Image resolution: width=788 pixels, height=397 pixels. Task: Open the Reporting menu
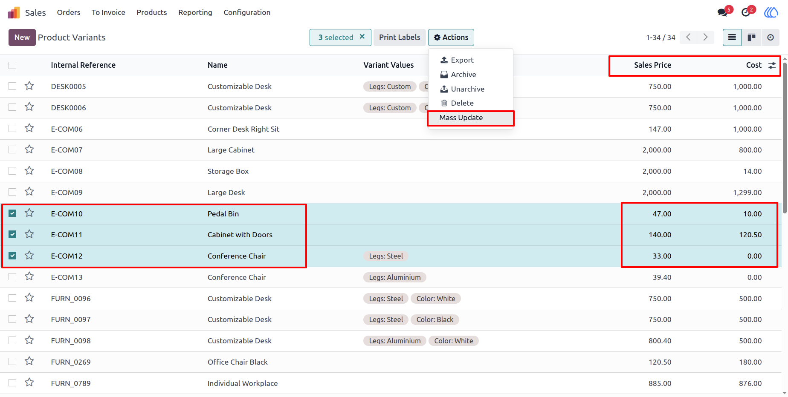[195, 12]
